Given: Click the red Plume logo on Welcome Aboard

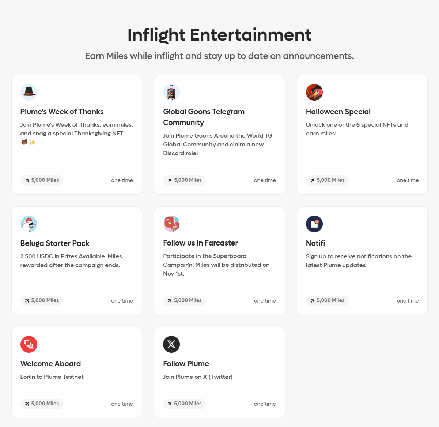Looking at the screenshot, I should point(29,344).
